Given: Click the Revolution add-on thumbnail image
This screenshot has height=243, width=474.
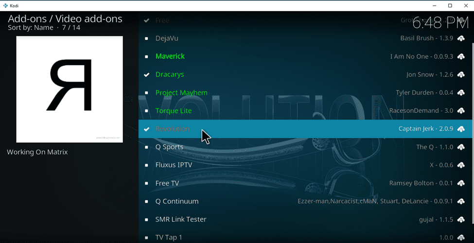Looking at the screenshot, I should click(70, 89).
